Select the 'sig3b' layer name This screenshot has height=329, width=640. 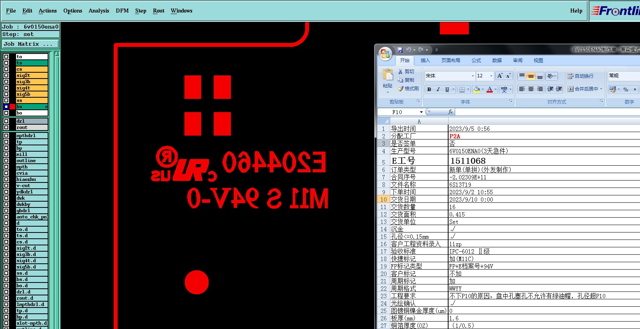pos(32,82)
